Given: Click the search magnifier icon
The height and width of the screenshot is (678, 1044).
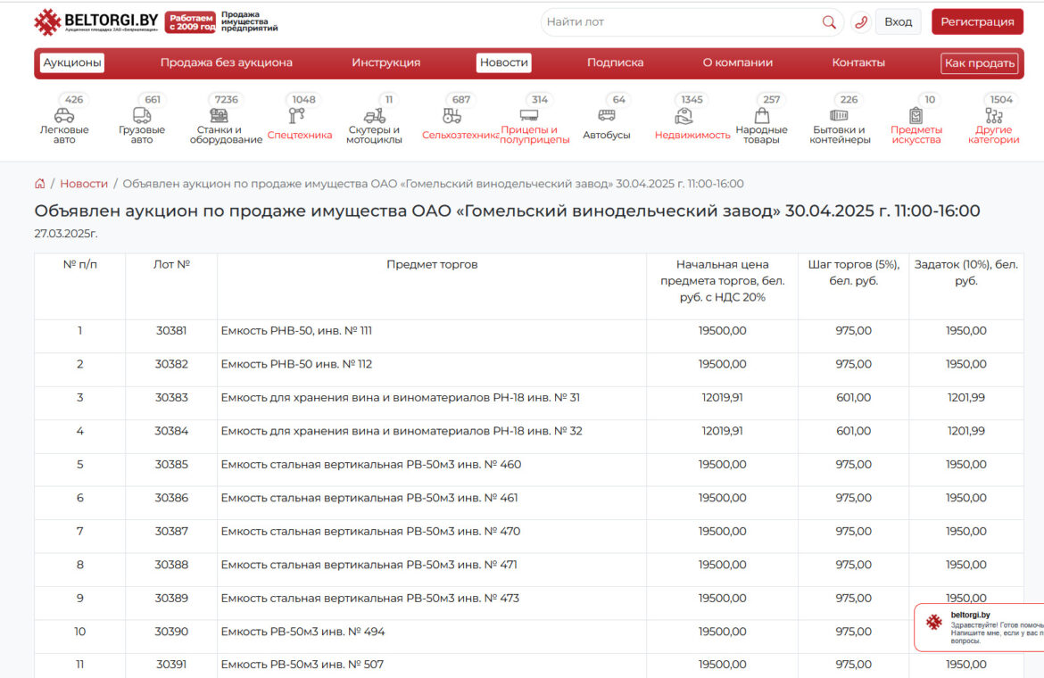Looking at the screenshot, I should pyautogui.click(x=829, y=22).
